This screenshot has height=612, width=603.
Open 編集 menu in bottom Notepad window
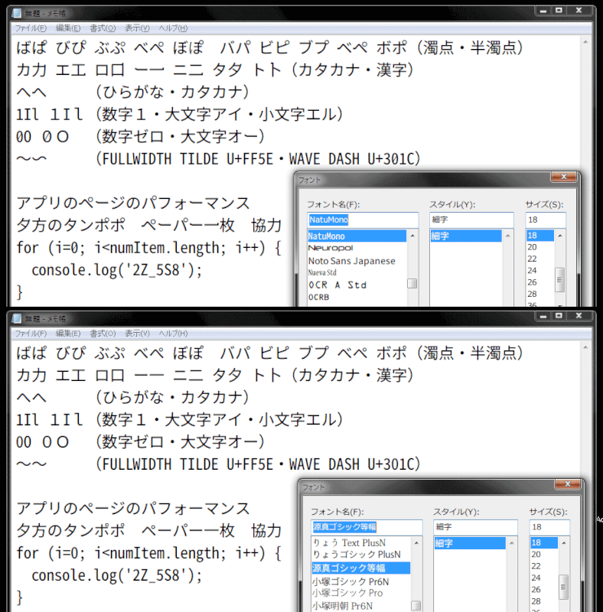[x=68, y=334]
